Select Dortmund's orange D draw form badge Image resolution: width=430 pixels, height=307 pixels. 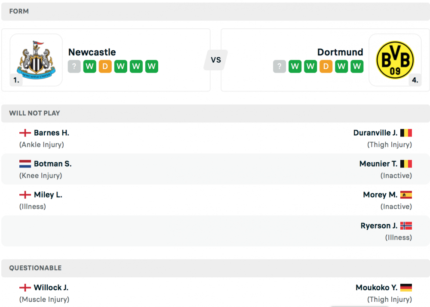(x=326, y=67)
